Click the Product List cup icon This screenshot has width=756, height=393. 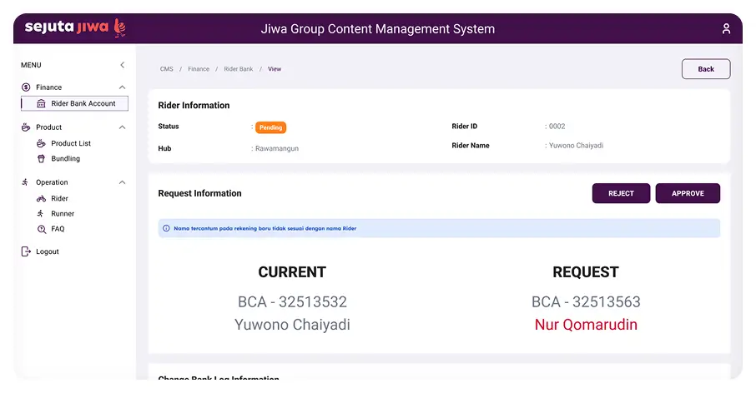[42, 143]
